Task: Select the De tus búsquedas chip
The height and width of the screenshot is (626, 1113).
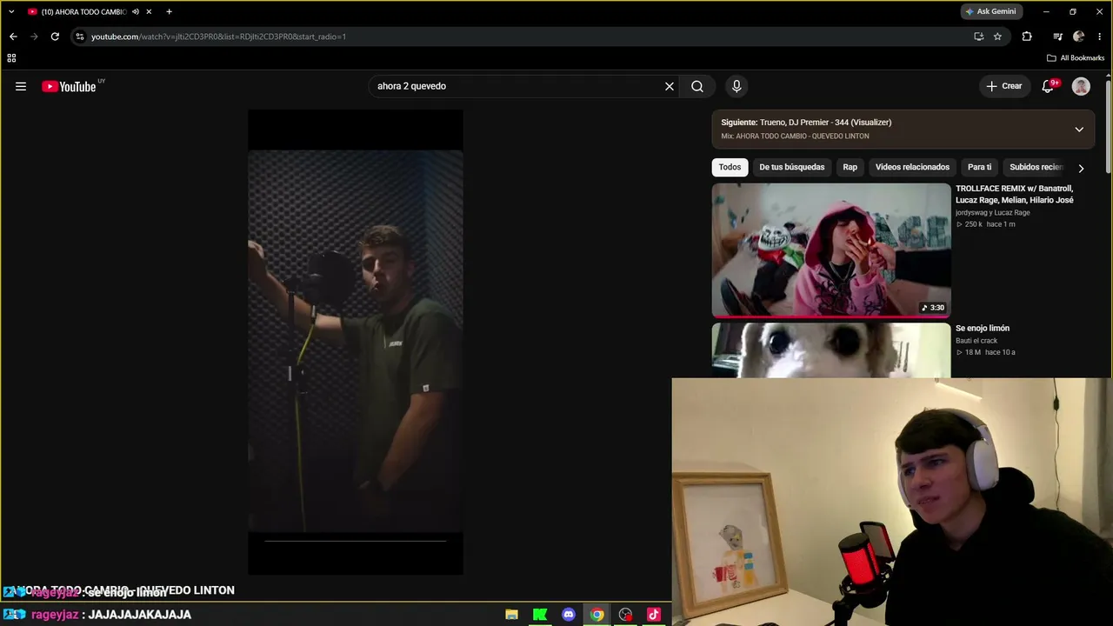Action: point(792,167)
